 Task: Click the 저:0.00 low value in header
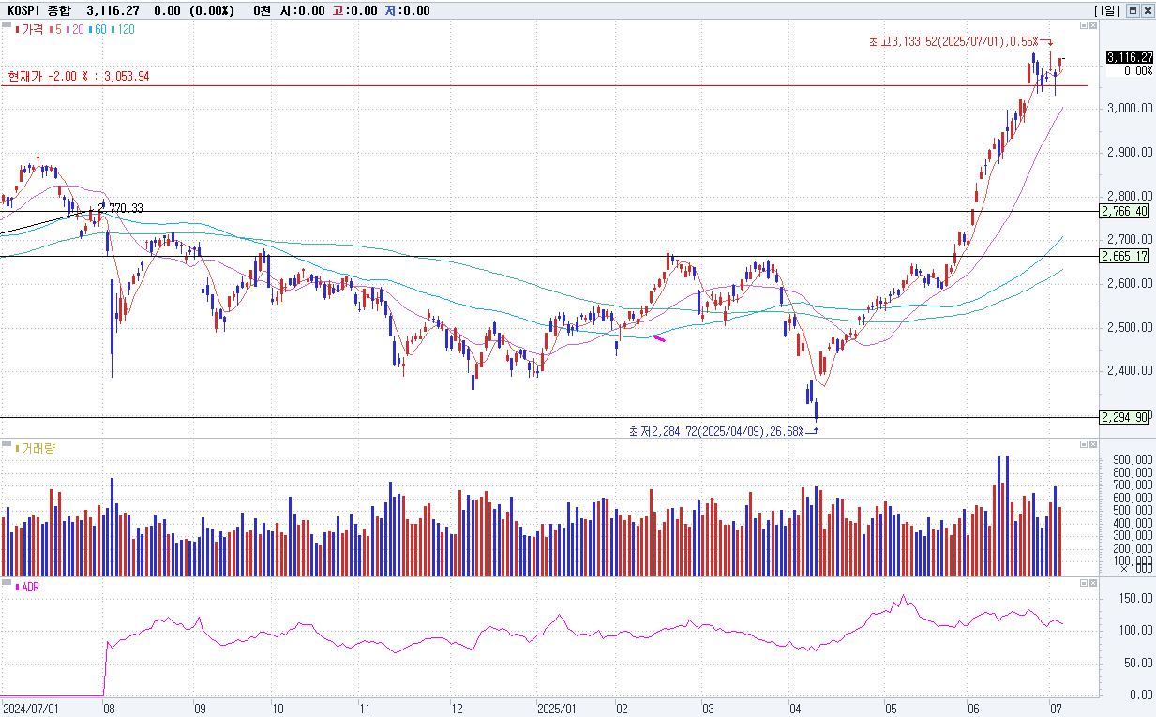coord(407,10)
